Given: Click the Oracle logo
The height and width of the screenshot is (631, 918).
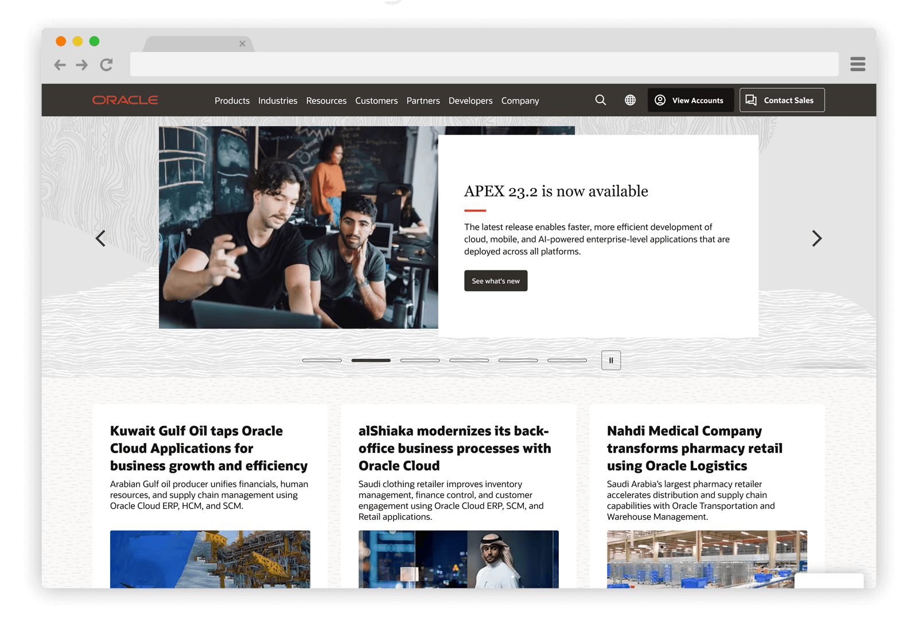Looking at the screenshot, I should click(125, 100).
